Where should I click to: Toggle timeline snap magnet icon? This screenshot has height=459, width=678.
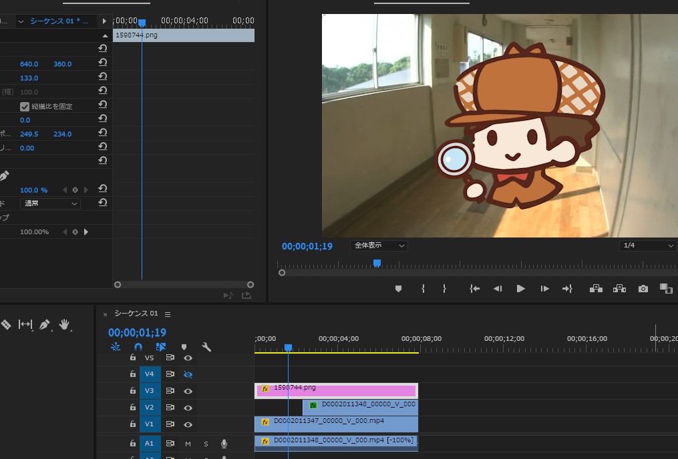point(138,347)
